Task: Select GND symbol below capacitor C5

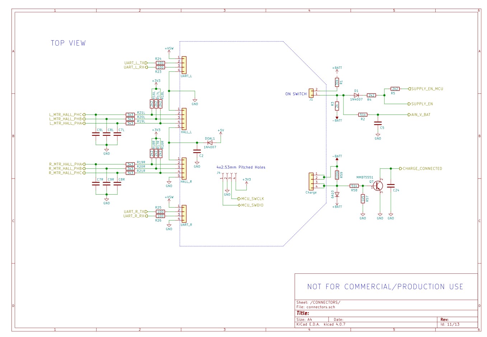Action: pos(378,137)
